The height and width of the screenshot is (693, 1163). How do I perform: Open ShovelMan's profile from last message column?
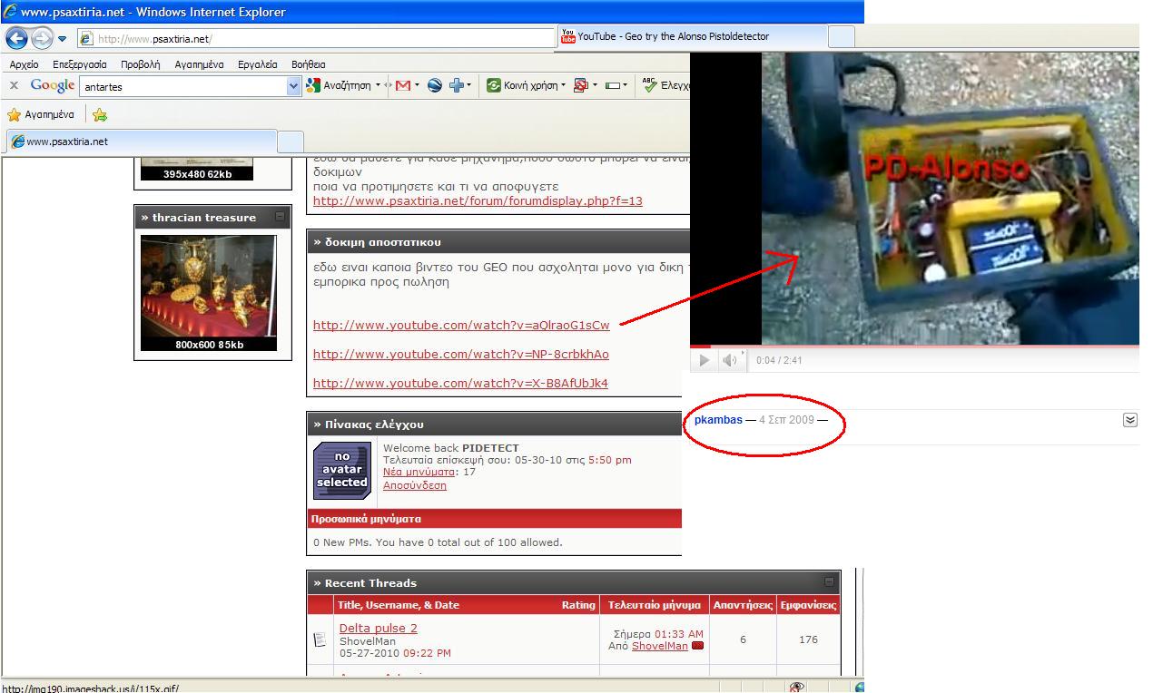coord(660,646)
